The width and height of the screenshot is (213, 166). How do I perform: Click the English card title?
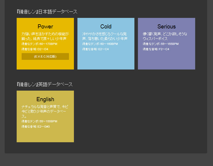point(45,99)
